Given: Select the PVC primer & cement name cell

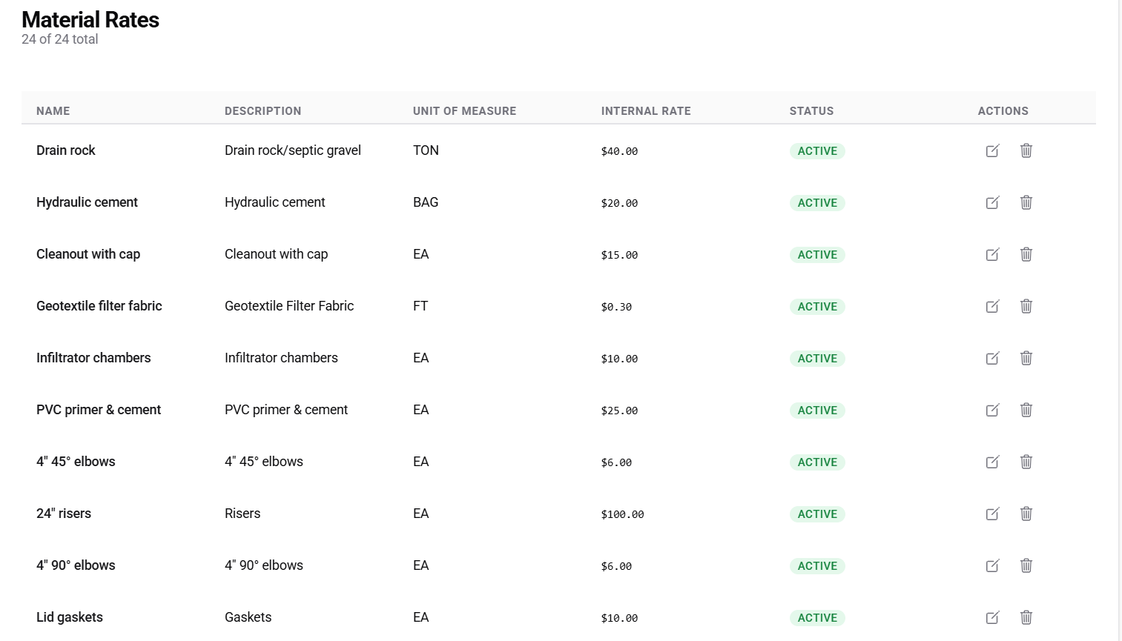Looking at the screenshot, I should [x=99, y=410].
